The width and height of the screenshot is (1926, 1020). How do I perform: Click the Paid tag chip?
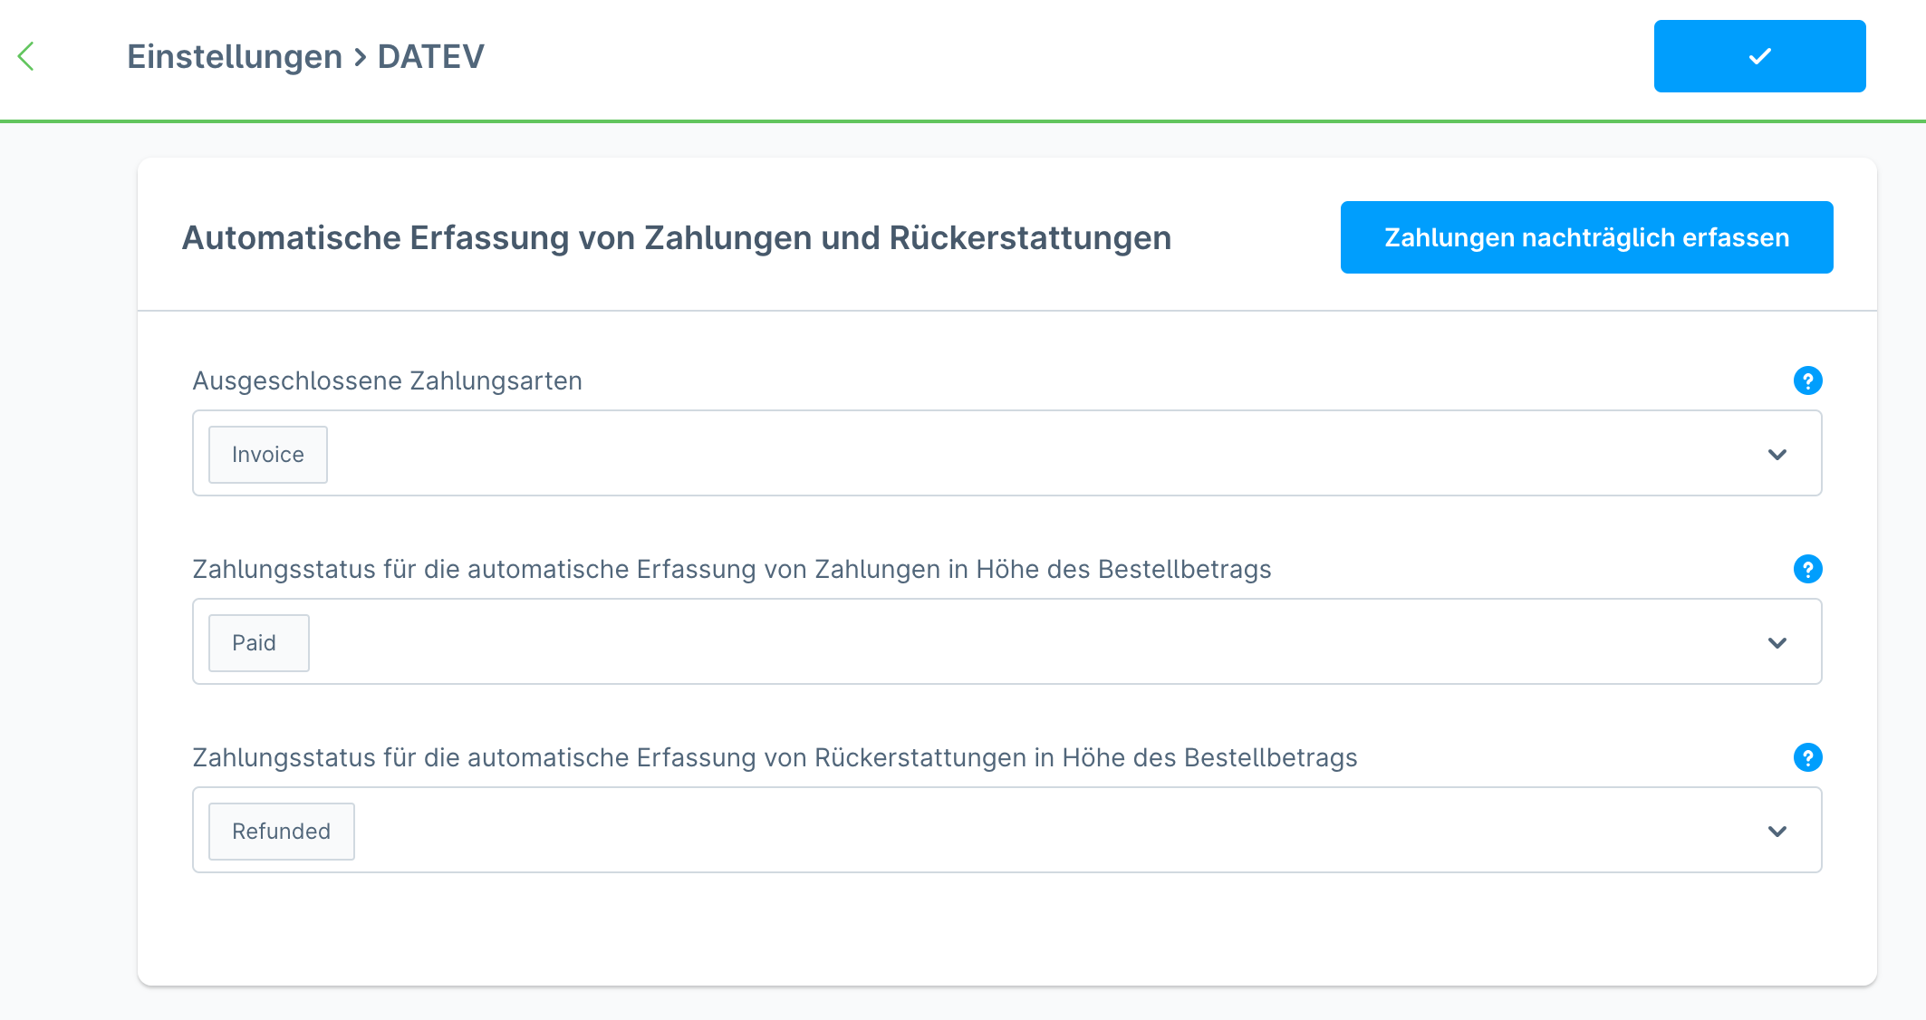258,642
